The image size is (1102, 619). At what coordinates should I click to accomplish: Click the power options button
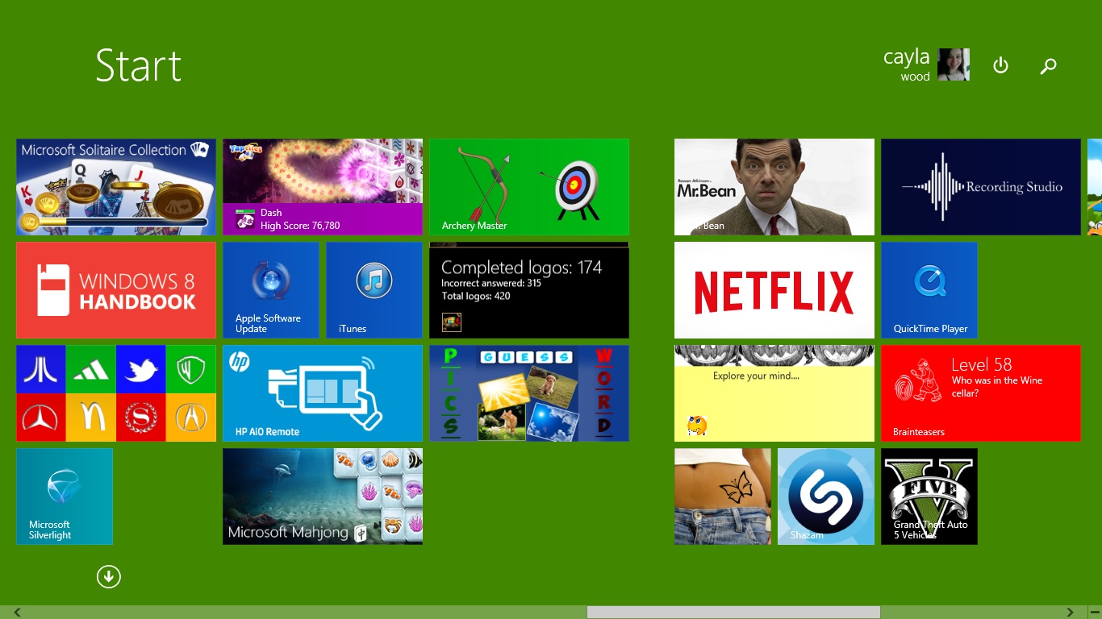pyautogui.click(x=1000, y=65)
